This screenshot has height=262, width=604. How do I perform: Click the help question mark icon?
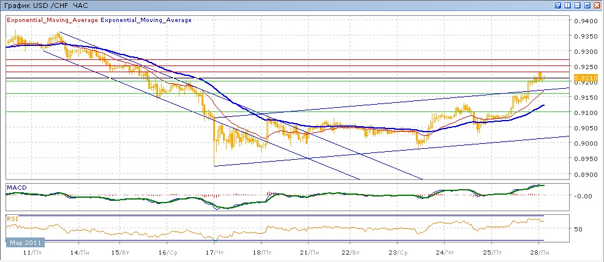tap(558, 5)
